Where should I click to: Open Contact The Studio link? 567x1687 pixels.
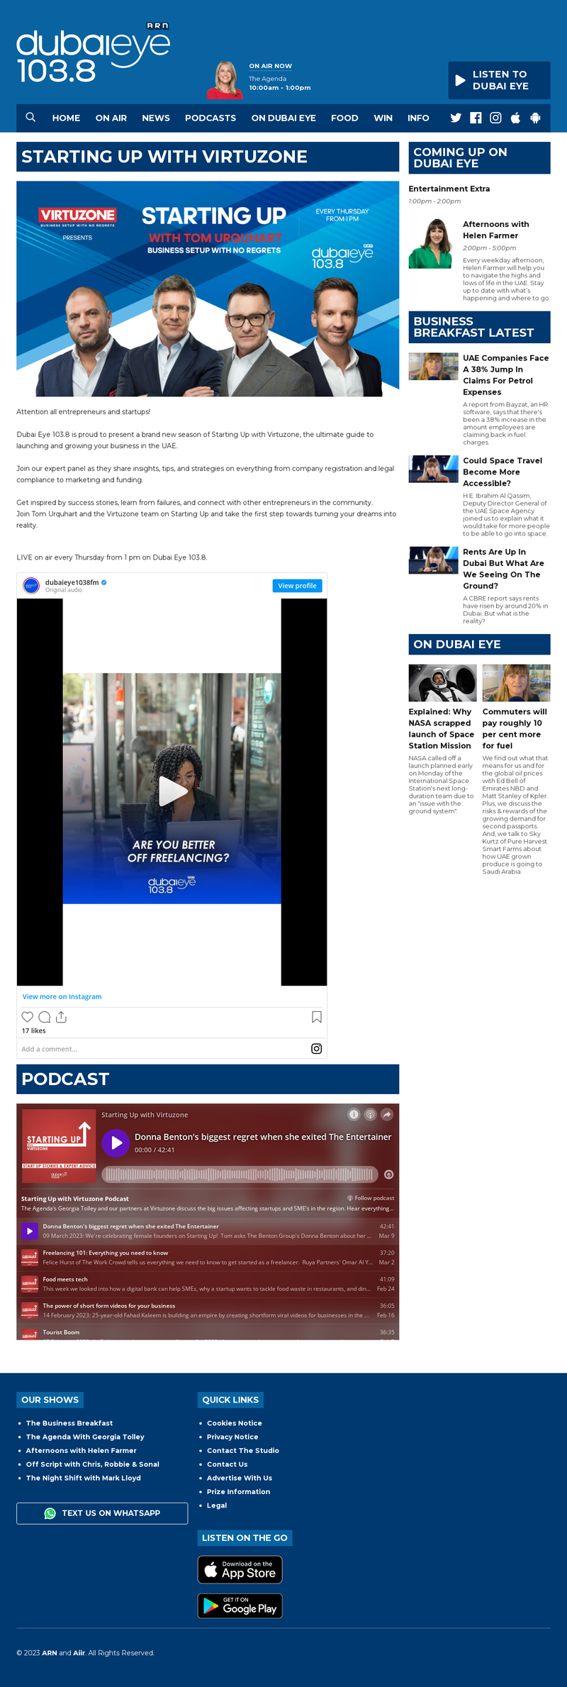(243, 1450)
